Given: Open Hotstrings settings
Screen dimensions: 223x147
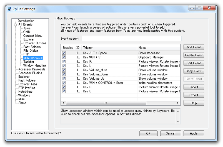Looking at the screenshot, I should (26, 92).
